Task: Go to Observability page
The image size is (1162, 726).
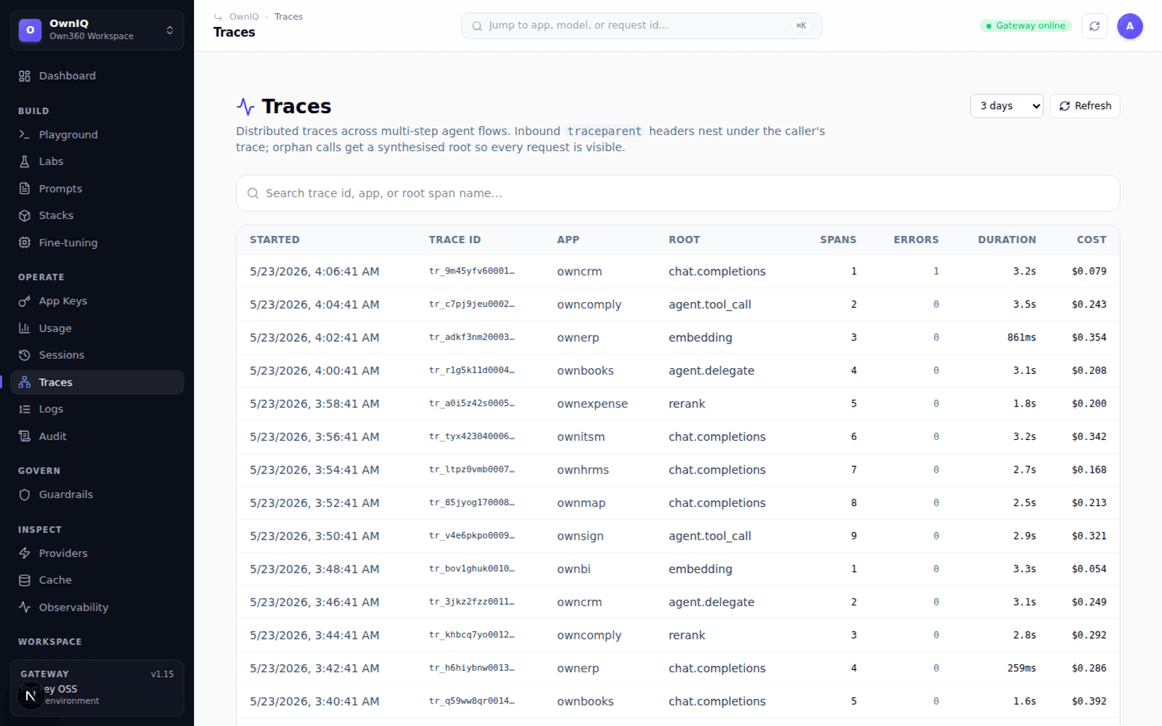Action: pyautogui.click(x=97, y=608)
